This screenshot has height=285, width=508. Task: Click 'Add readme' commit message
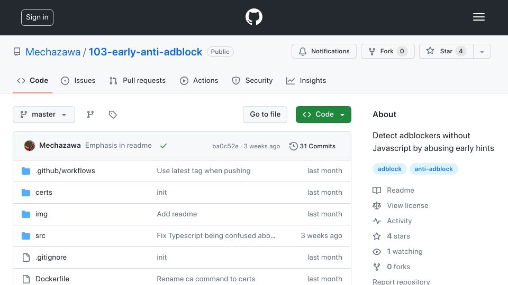pyautogui.click(x=177, y=214)
